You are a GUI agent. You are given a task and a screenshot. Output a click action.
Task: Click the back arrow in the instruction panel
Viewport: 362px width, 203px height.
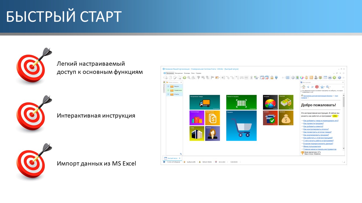tap(308, 87)
